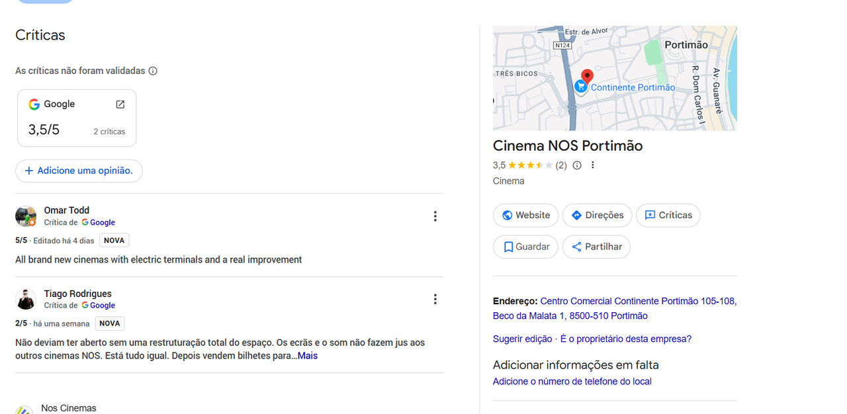Click 'Adicione o número de telefone do local'

(572, 381)
